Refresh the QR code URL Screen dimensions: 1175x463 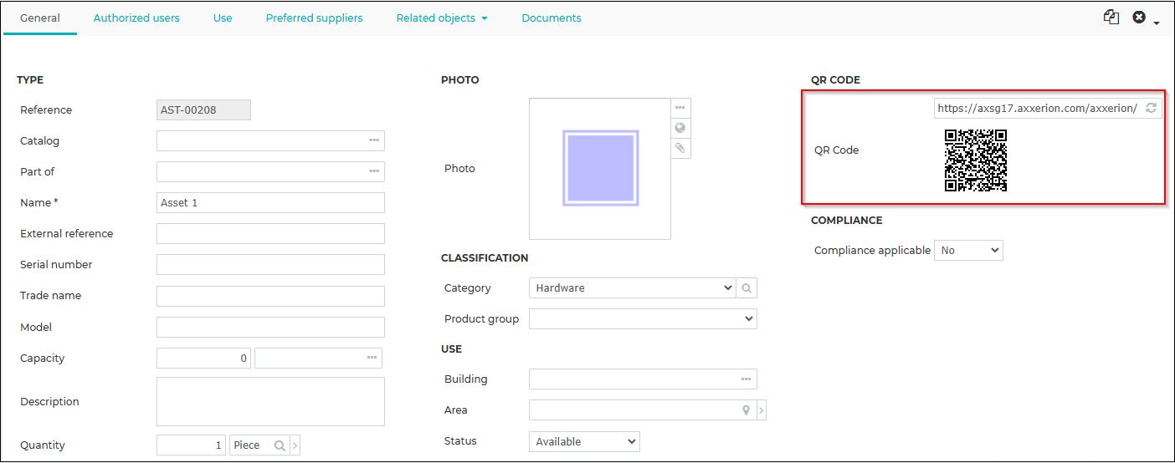click(1152, 108)
